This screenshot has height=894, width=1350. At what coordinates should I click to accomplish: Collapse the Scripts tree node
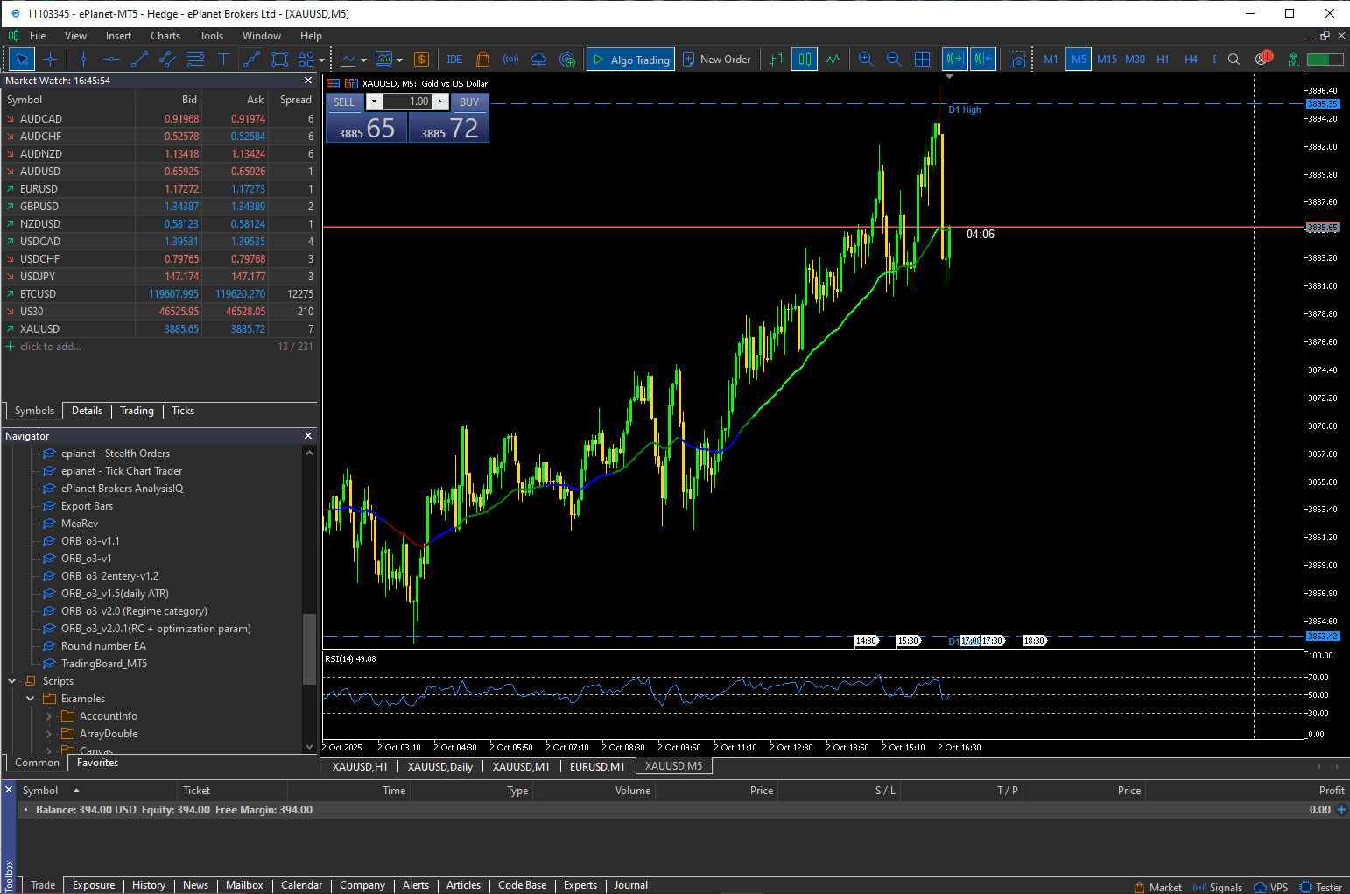tap(12, 681)
